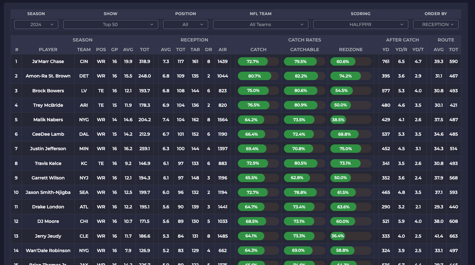This screenshot has height=265, width=475.
Task: Sort by the REDZONE column header
Action: click(x=351, y=50)
